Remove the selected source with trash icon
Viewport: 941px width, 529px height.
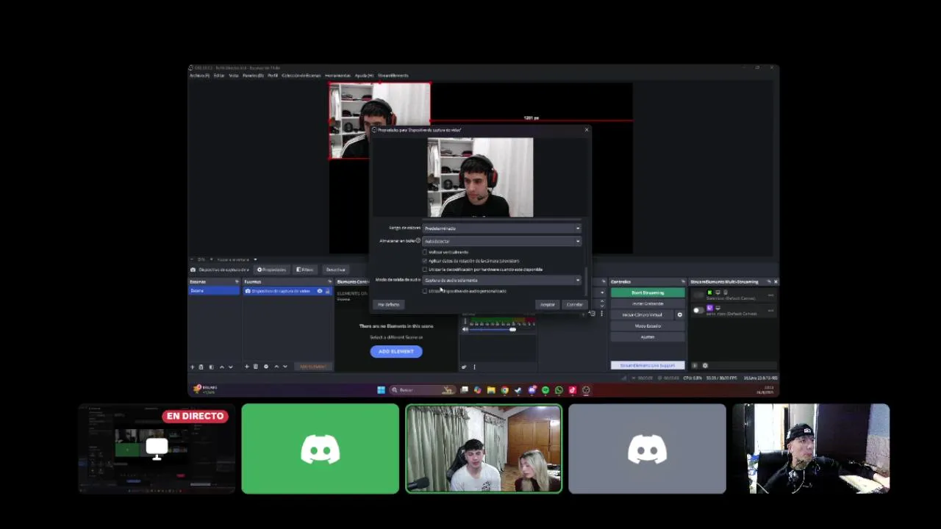click(256, 367)
